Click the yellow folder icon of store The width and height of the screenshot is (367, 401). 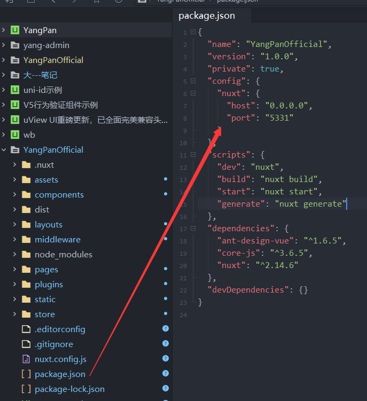tap(26, 314)
